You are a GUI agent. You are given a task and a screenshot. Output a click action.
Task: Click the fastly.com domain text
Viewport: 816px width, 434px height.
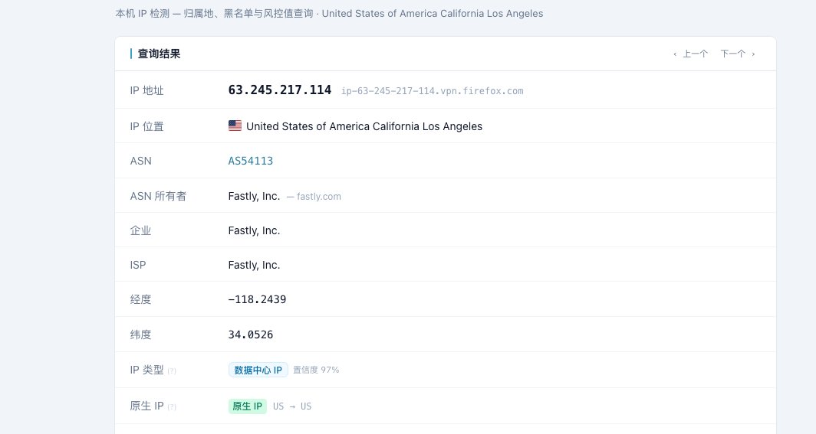pos(318,196)
